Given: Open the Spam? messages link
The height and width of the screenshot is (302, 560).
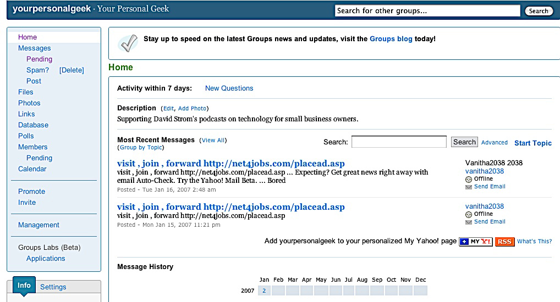Looking at the screenshot, I should point(37,70).
